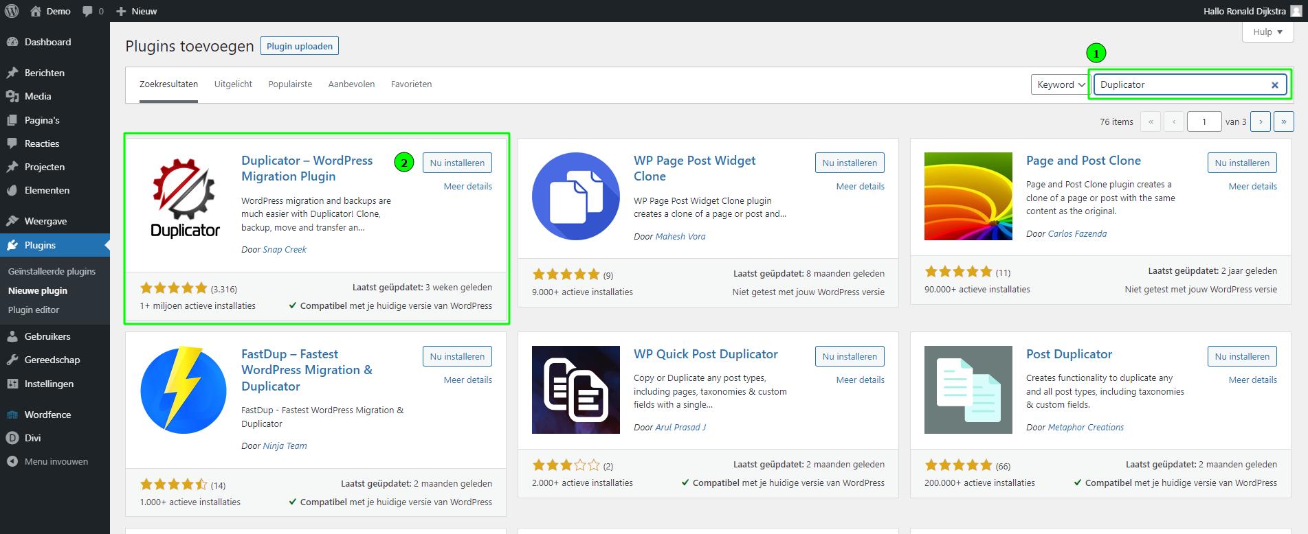
Task: Collapse the sidebar with Menu invouwen
Action: tap(55, 461)
